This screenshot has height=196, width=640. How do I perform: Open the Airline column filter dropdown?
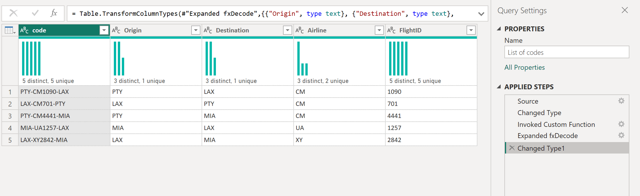[379, 30]
